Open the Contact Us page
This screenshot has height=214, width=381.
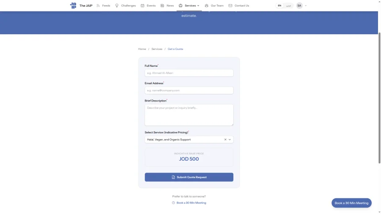click(239, 5)
